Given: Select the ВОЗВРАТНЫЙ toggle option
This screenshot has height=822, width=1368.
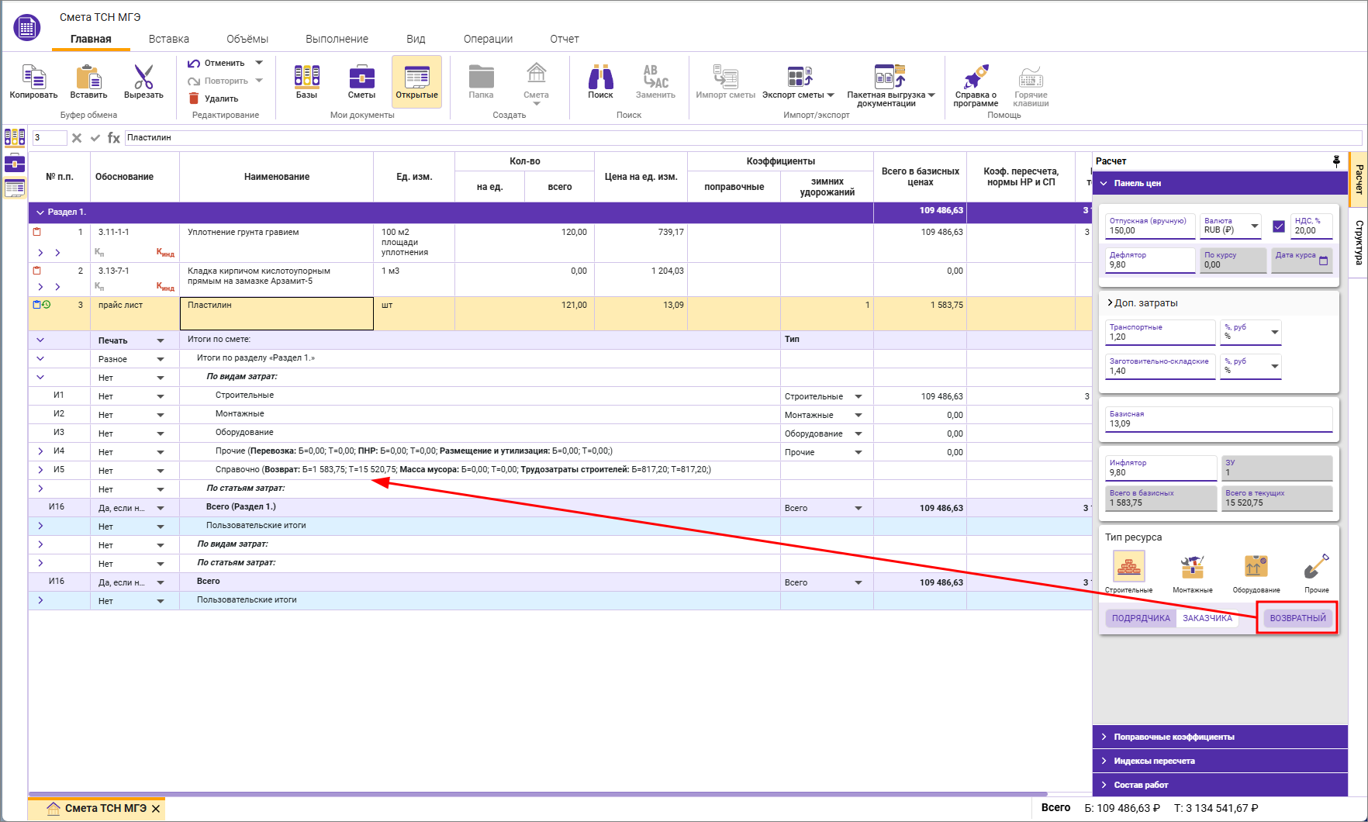Looking at the screenshot, I should [1297, 618].
